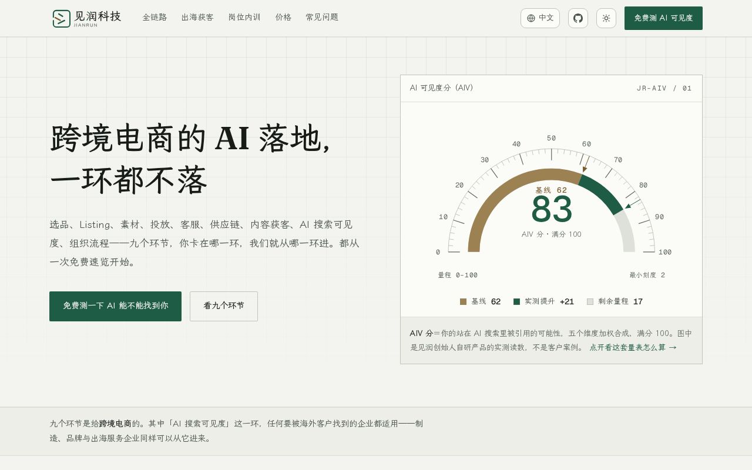Click the AIV 分・满分 100 caption
The width and height of the screenshot is (752, 470).
pyautogui.click(x=552, y=234)
